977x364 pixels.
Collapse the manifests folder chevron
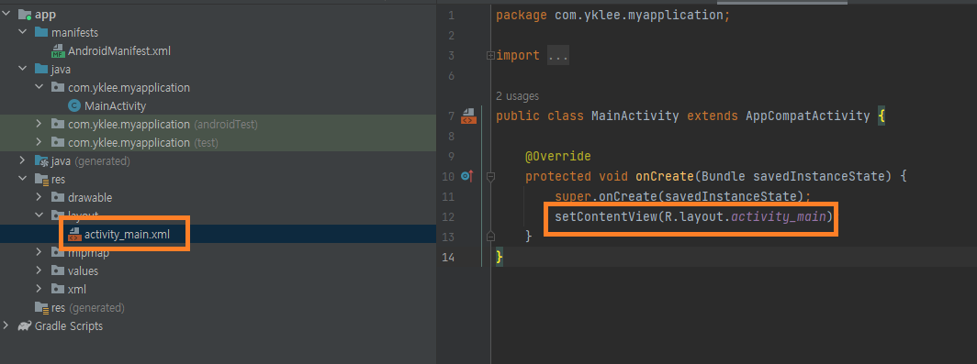pos(22,32)
